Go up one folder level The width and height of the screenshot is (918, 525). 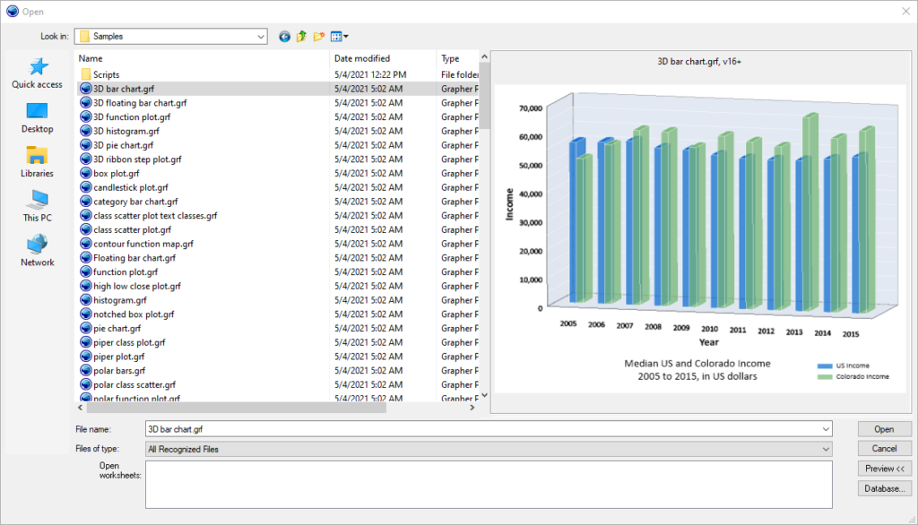click(302, 37)
